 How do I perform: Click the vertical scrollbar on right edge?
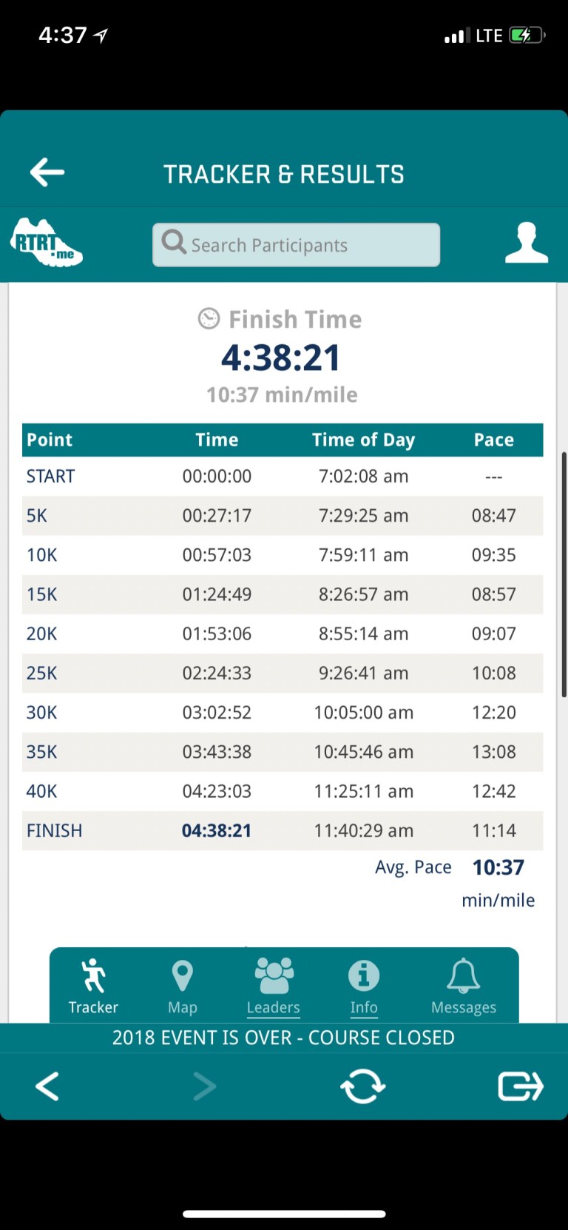pyautogui.click(x=564, y=574)
